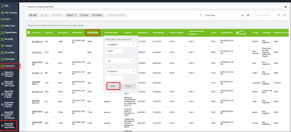Click the Add button
The width and height of the screenshot is (291, 132).
(33, 15)
